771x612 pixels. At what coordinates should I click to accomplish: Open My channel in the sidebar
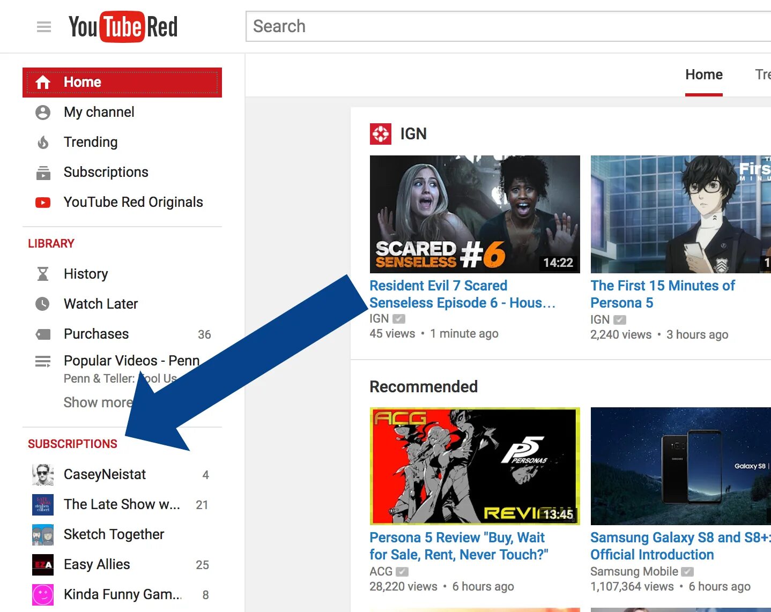[x=122, y=113]
